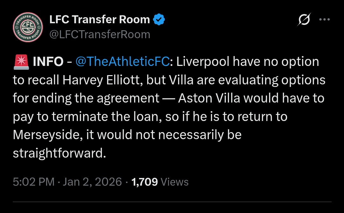Click the 5:02 PM timestamp
The image size is (344, 213).
(33, 182)
